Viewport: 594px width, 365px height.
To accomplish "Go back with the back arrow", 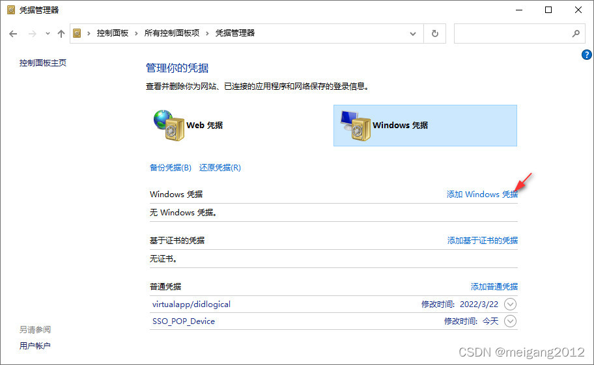I will (13, 34).
